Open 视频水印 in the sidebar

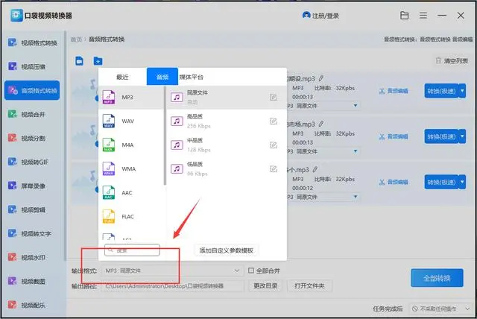(27, 258)
